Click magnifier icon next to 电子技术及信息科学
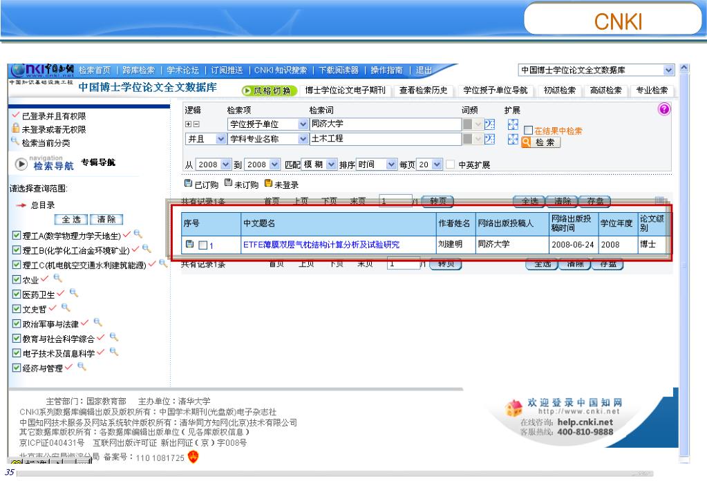 114,352
